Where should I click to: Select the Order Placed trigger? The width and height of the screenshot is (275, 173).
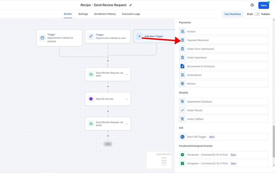coord(223,110)
